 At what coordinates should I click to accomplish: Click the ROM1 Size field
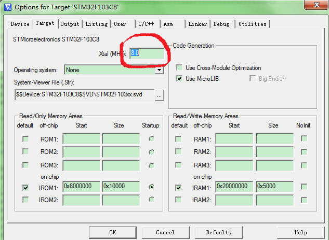pyautogui.click(x=121, y=138)
